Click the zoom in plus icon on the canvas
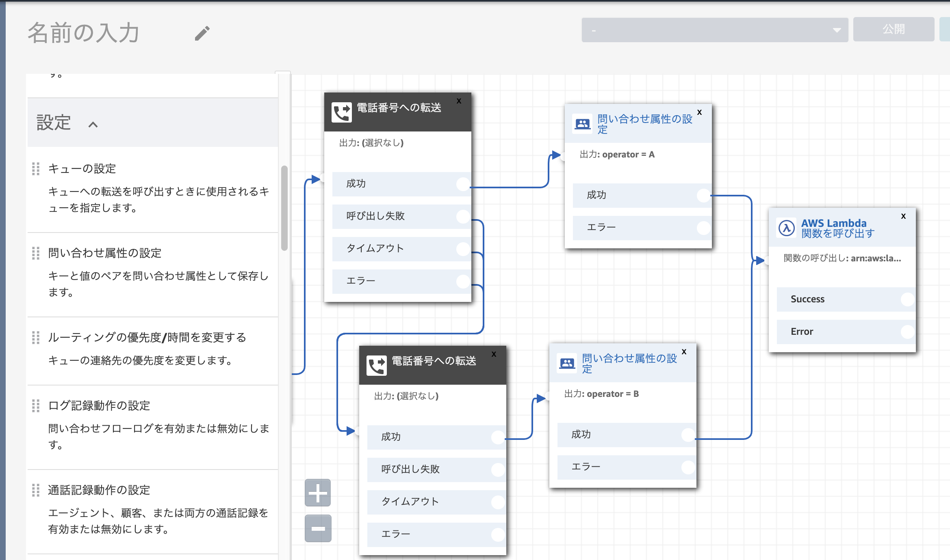 pos(318,493)
